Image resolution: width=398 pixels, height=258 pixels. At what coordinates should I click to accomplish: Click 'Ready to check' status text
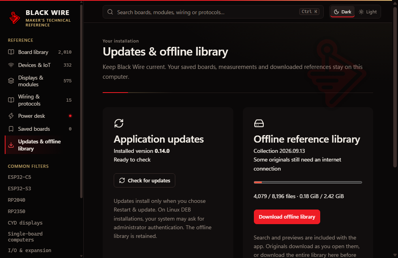coord(132,160)
